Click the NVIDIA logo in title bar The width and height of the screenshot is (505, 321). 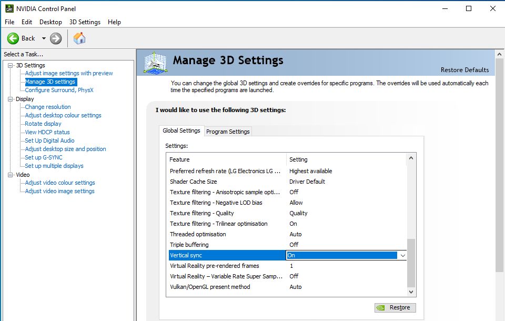9,8
